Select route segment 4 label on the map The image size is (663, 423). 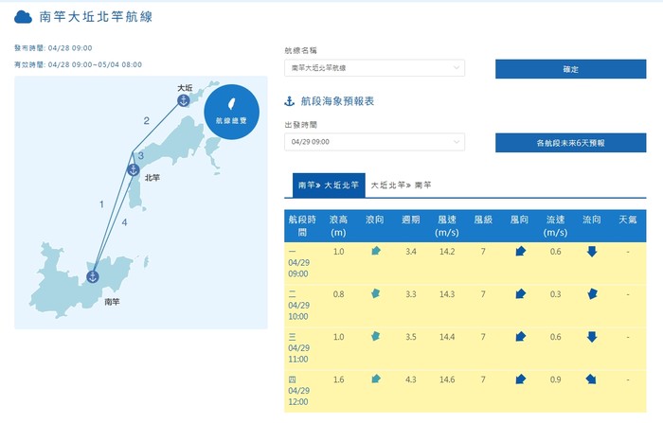coord(124,222)
